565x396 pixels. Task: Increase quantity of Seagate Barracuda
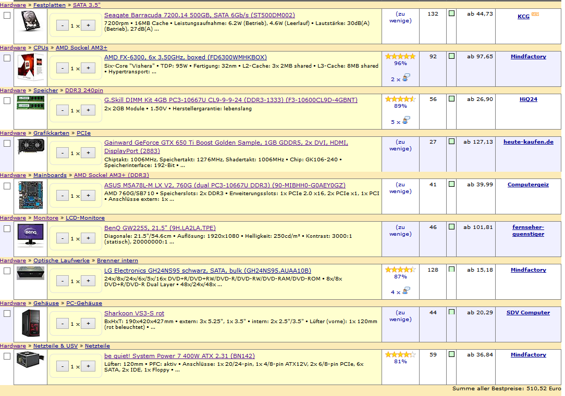[88, 25]
